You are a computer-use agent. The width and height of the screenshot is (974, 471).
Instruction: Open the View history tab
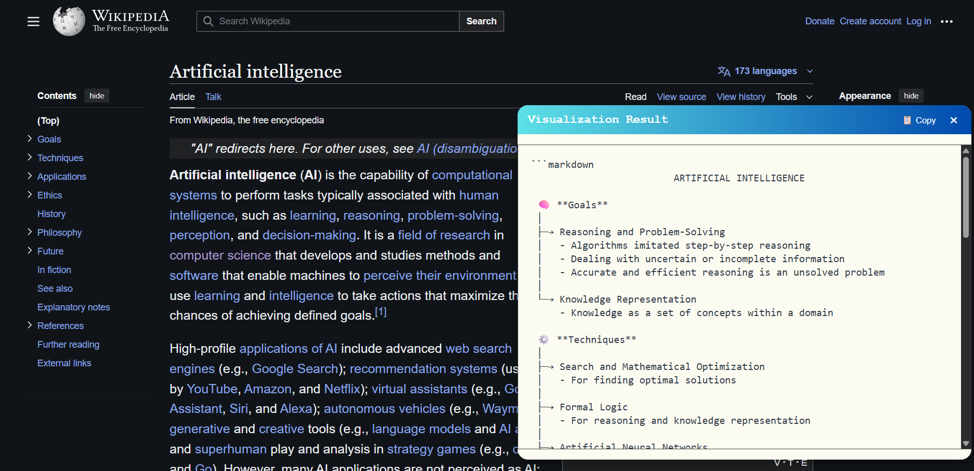741,97
